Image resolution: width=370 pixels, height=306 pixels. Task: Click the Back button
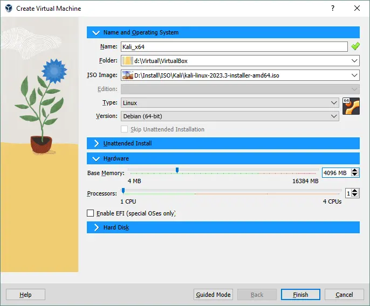(x=257, y=295)
